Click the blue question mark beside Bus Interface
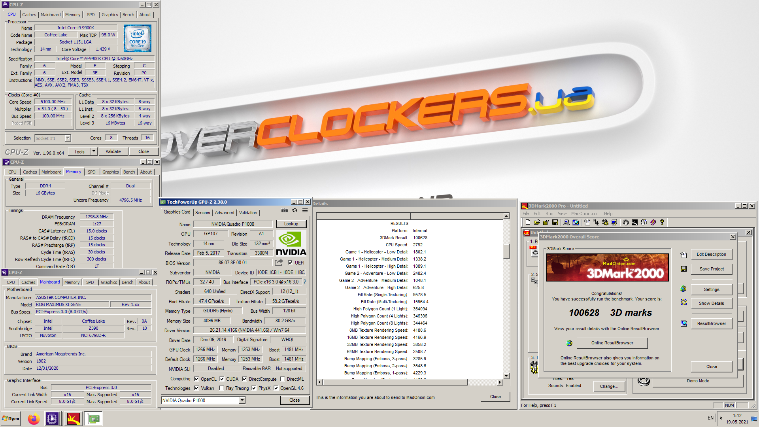759x427 pixels. click(x=305, y=282)
